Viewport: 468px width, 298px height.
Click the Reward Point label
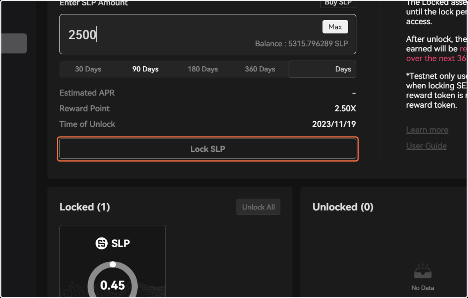pyautogui.click(x=84, y=108)
